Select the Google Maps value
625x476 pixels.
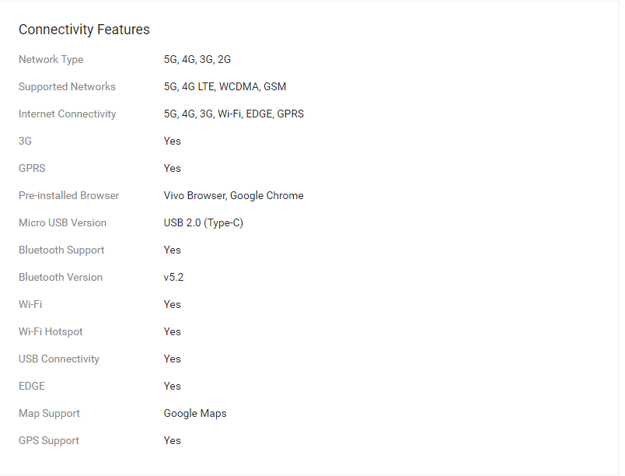point(195,414)
